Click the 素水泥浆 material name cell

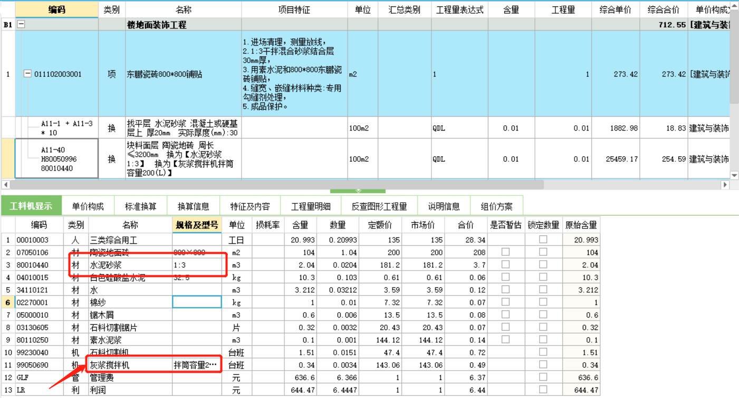point(130,340)
